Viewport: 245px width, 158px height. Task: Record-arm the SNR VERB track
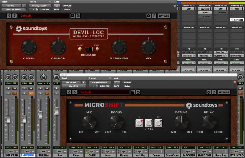15,88
